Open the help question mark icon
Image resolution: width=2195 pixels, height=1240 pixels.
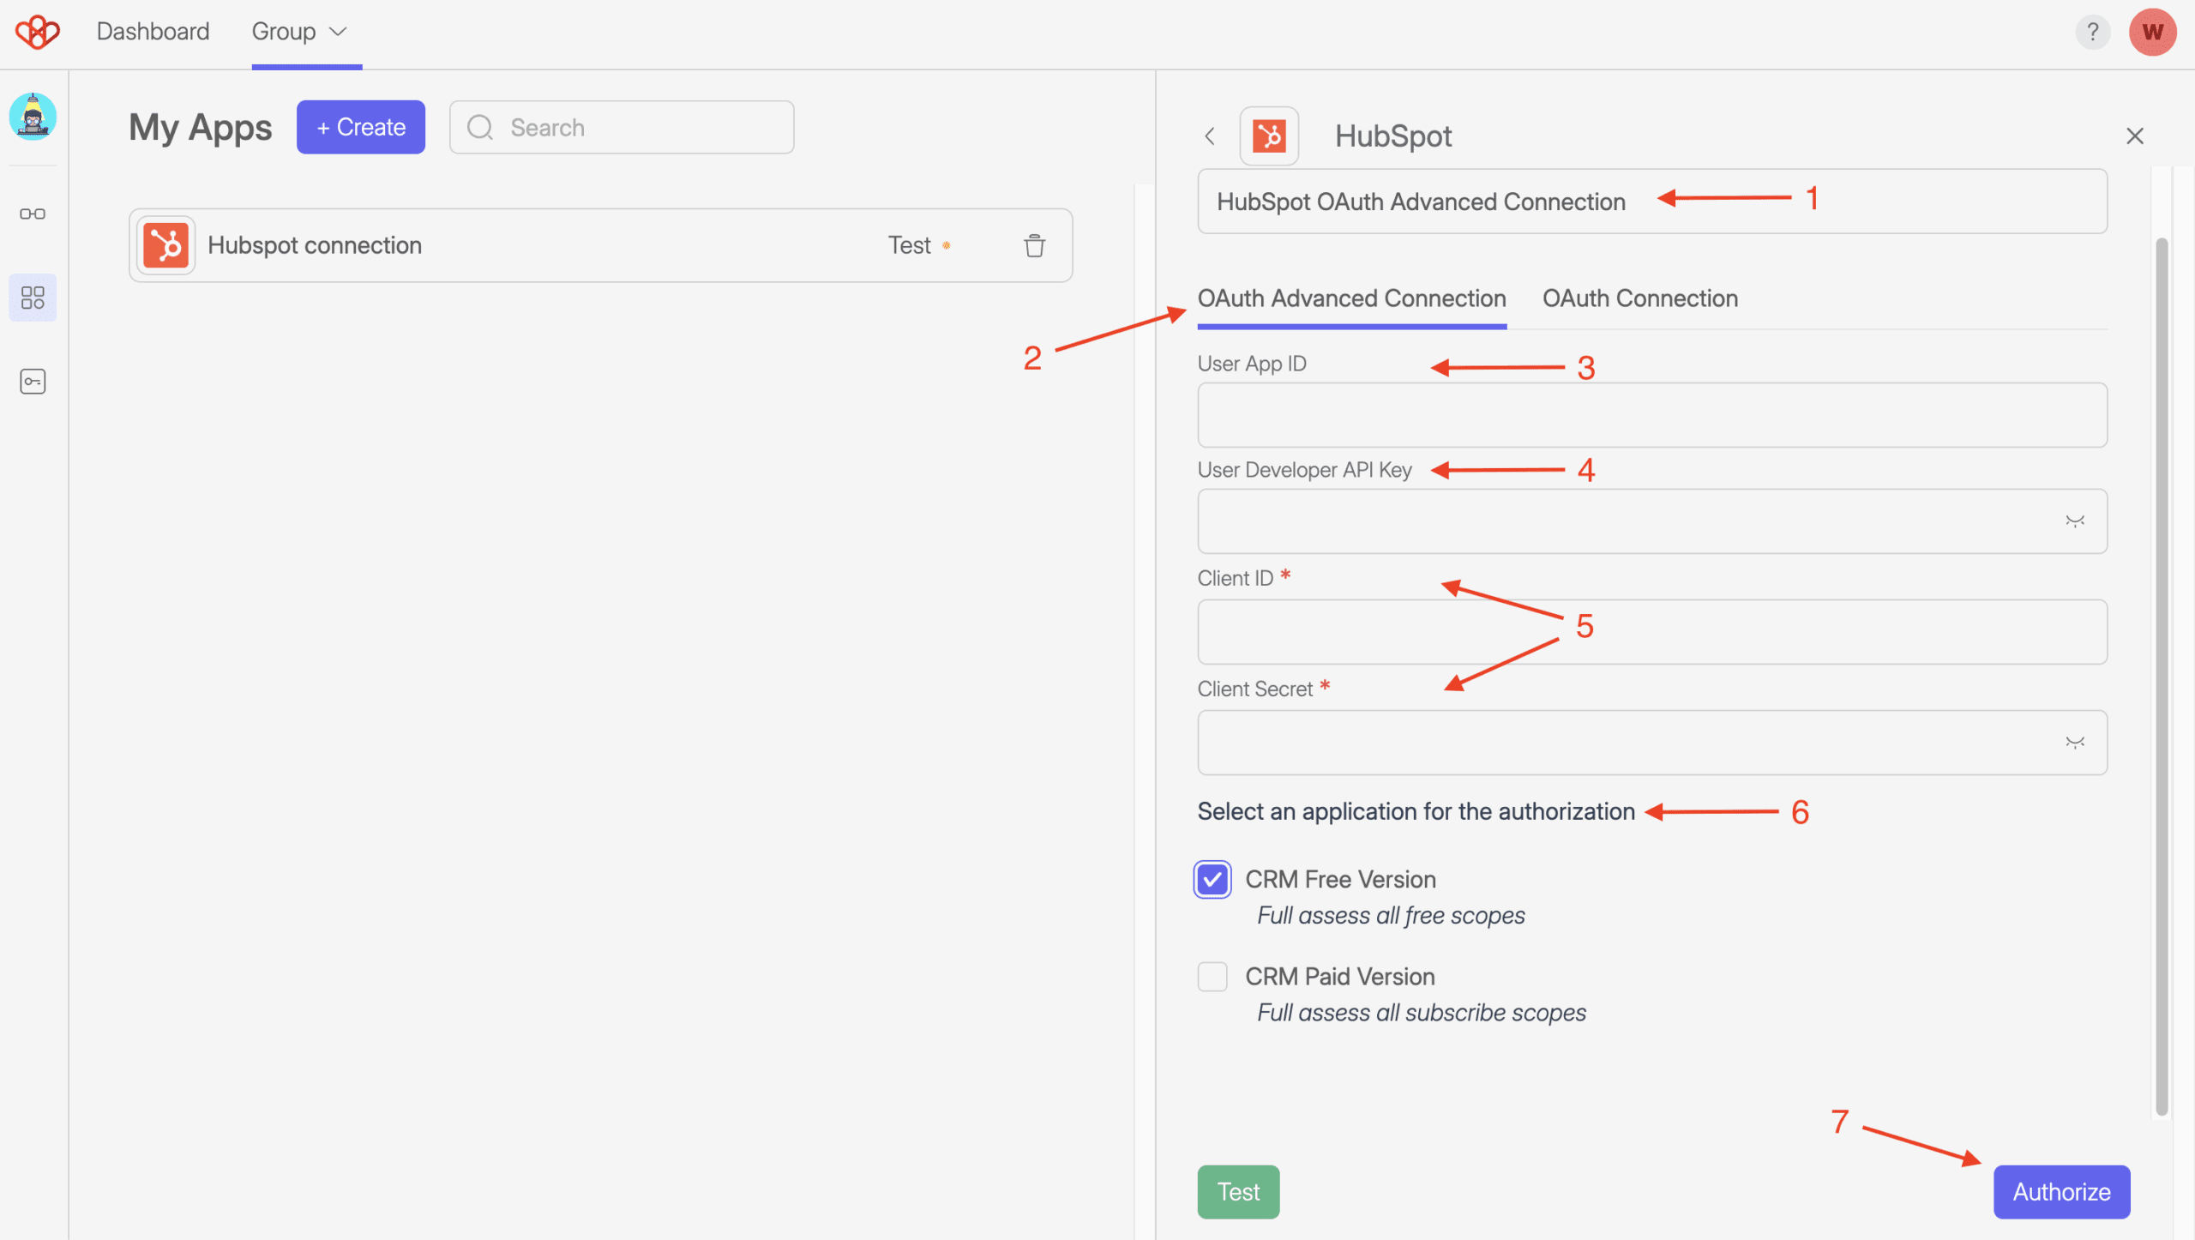(2092, 32)
